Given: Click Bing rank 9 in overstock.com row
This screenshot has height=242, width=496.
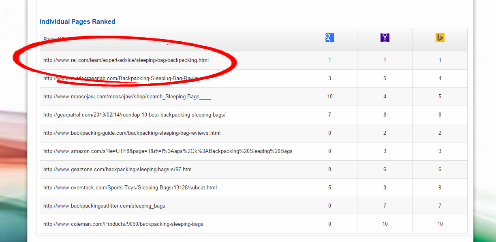Looking at the screenshot, I should [440, 188].
